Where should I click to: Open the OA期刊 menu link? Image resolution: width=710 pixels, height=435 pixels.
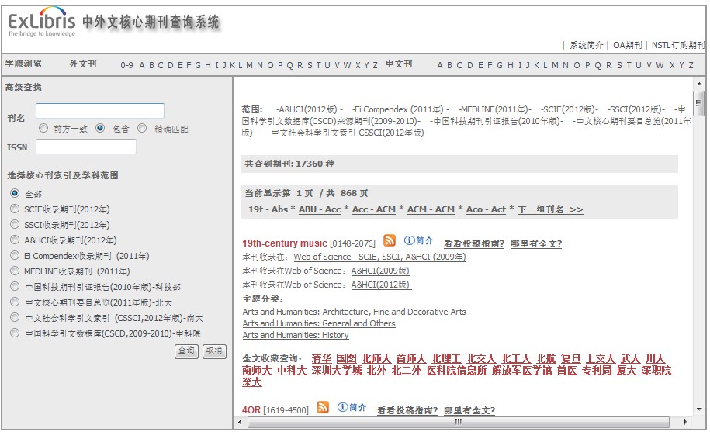click(627, 45)
